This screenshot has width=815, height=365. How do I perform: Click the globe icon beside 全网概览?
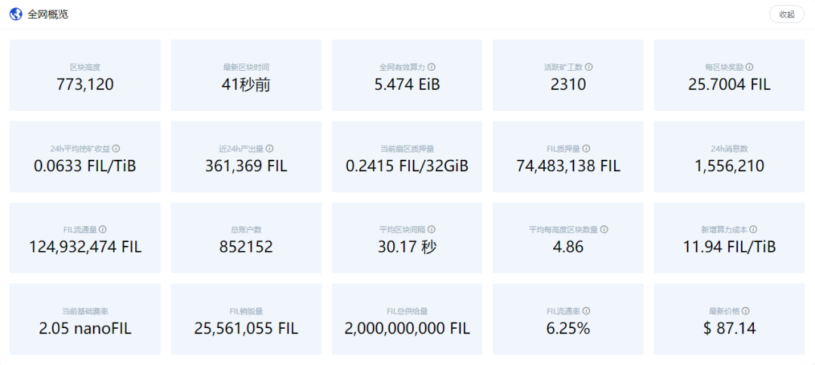tap(16, 14)
